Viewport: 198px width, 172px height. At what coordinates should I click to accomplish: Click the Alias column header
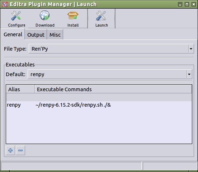[x=20, y=89]
